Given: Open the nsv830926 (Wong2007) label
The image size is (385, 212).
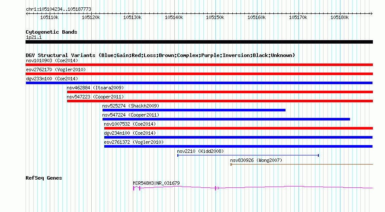Looking at the screenshot, I should tap(256, 160).
